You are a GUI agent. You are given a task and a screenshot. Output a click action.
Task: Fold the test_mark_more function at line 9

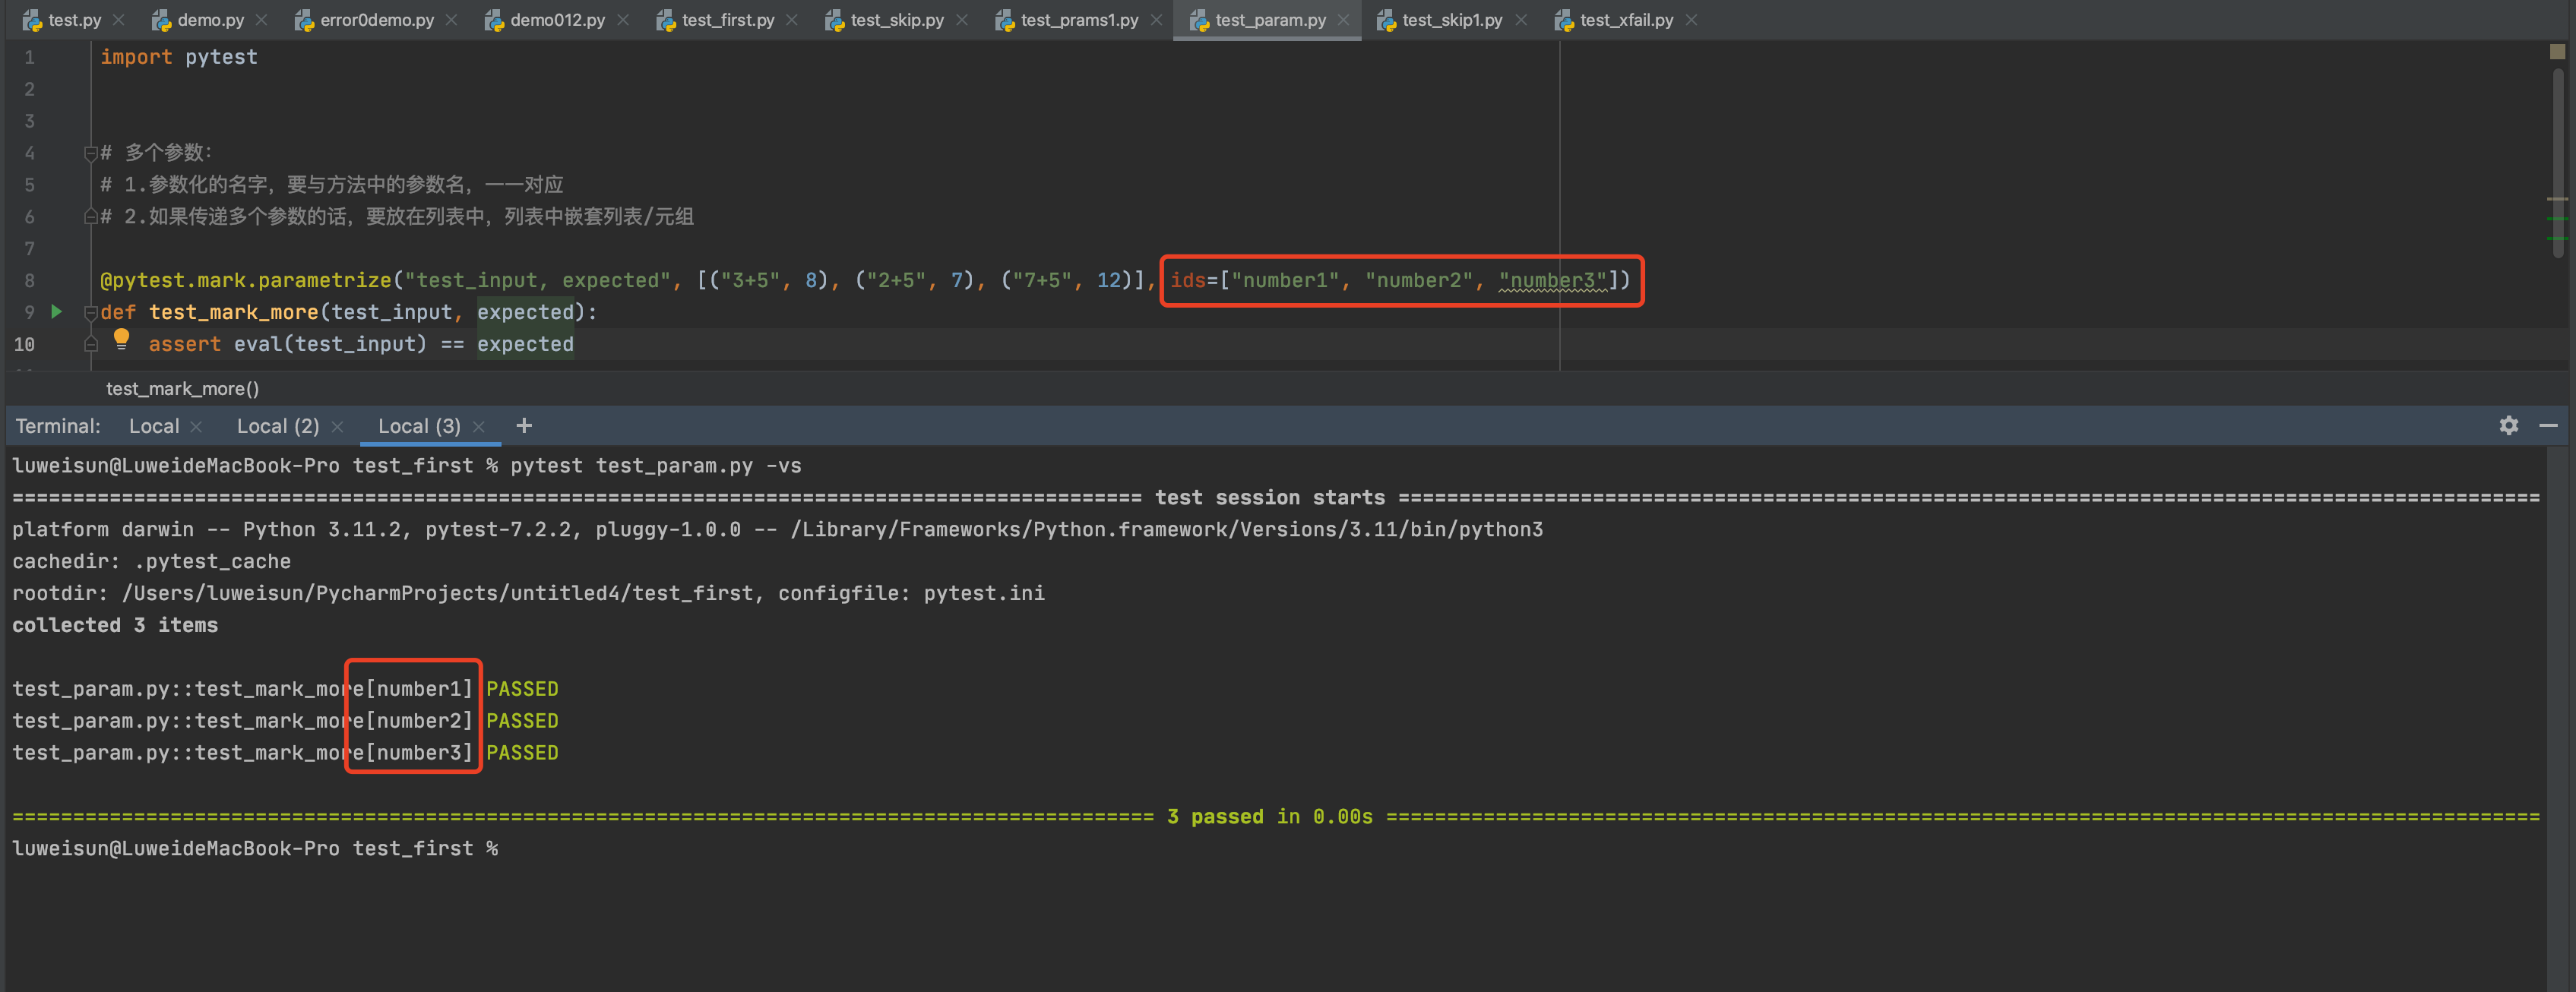pos(91,312)
